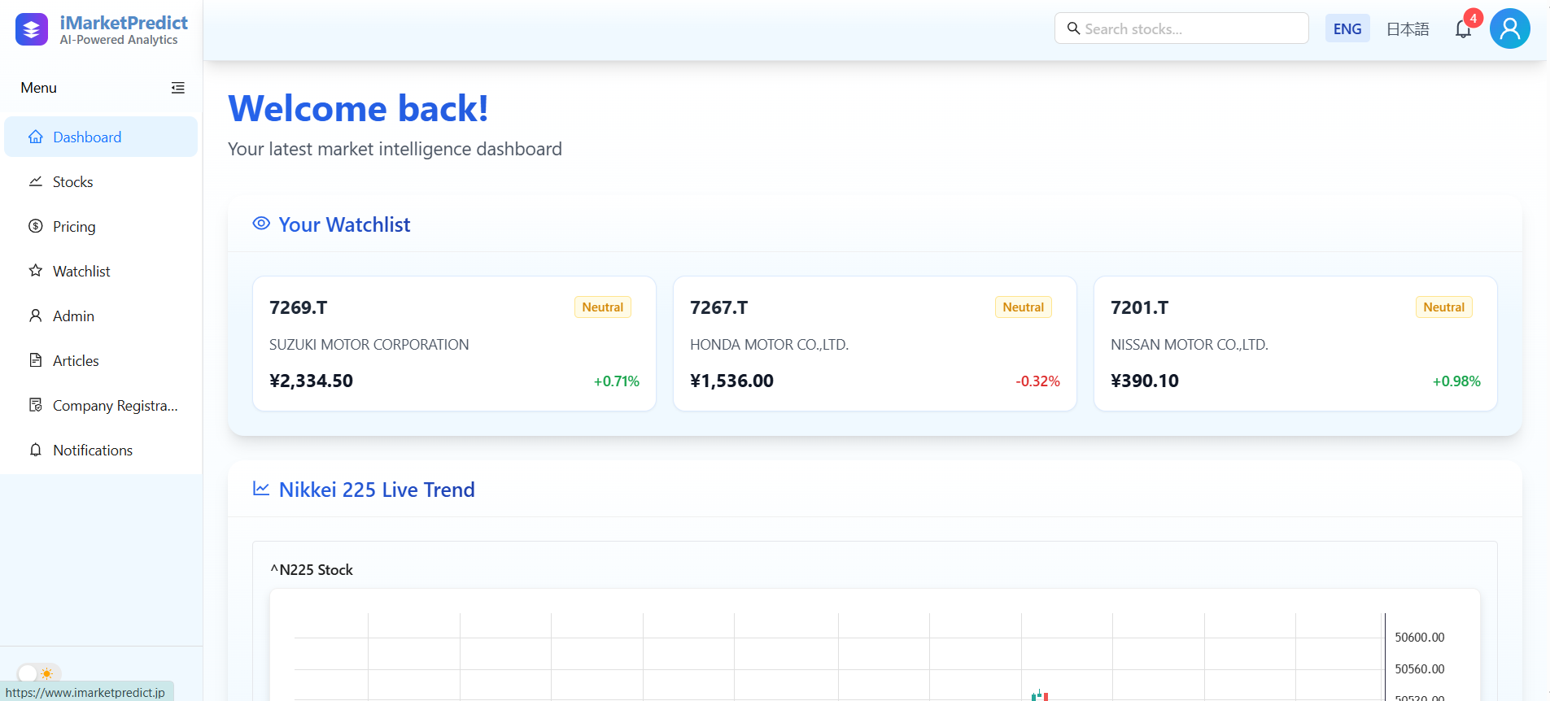This screenshot has height=701, width=1550.
Task: Switch language to ENG
Action: coord(1347,29)
